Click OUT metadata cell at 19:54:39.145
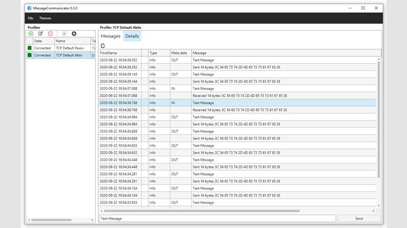The width and height of the screenshot is (407, 228). tap(174, 74)
